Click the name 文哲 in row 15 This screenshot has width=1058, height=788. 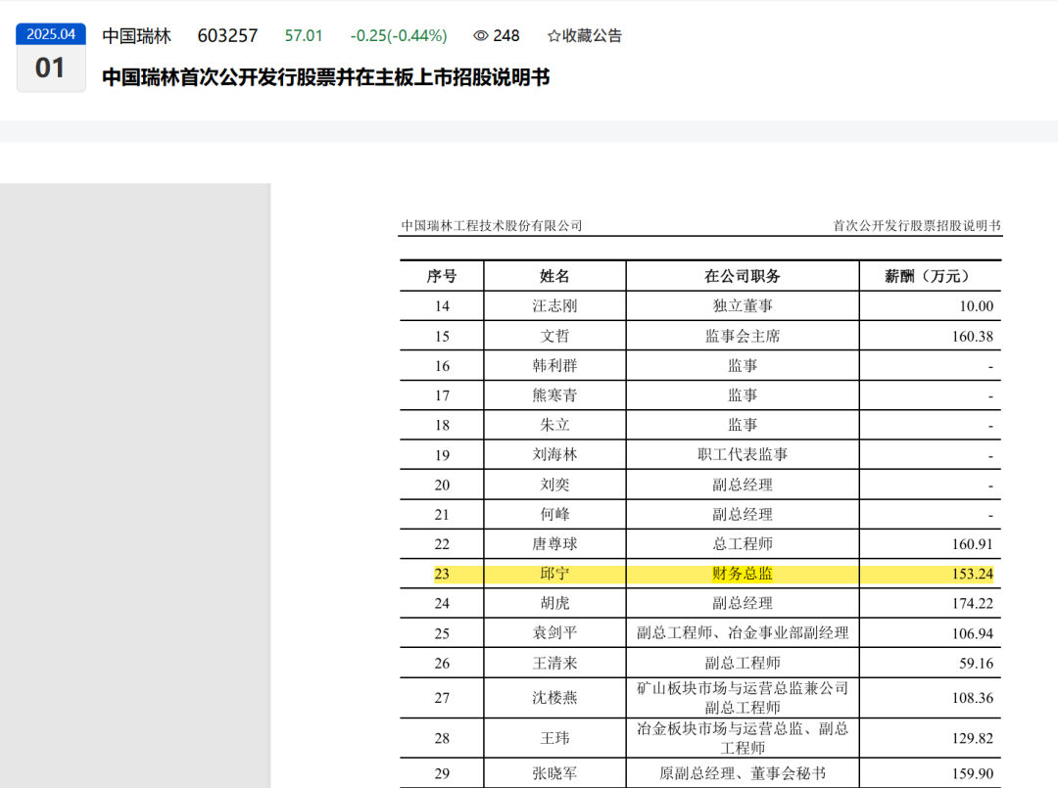554,336
